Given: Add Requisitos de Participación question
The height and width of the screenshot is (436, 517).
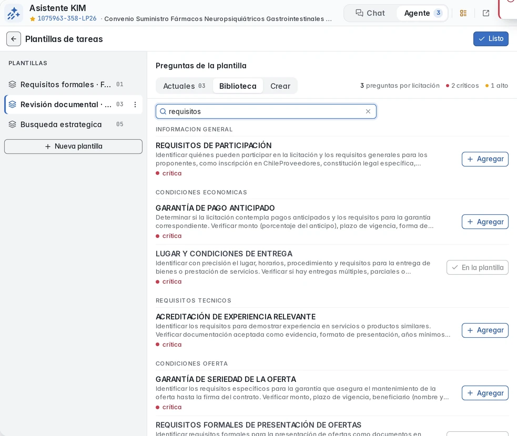Looking at the screenshot, I should (x=485, y=159).
